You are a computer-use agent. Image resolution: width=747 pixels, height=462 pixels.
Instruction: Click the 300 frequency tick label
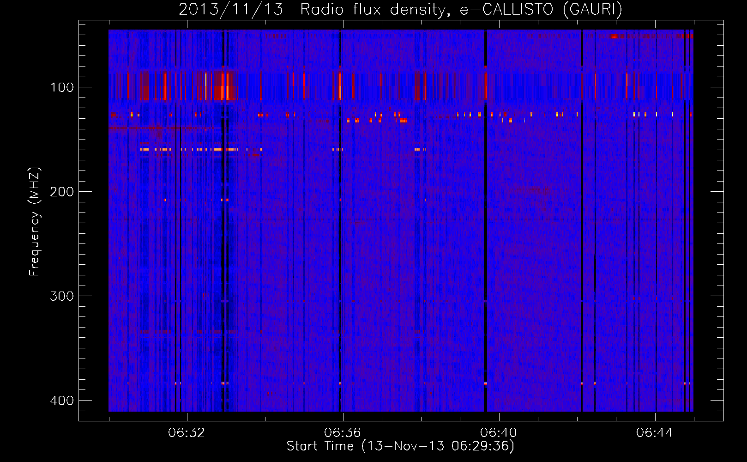click(x=62, y=296)
